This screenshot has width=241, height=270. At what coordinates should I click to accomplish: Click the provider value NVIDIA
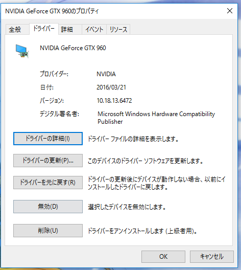(x=106, y=74)
